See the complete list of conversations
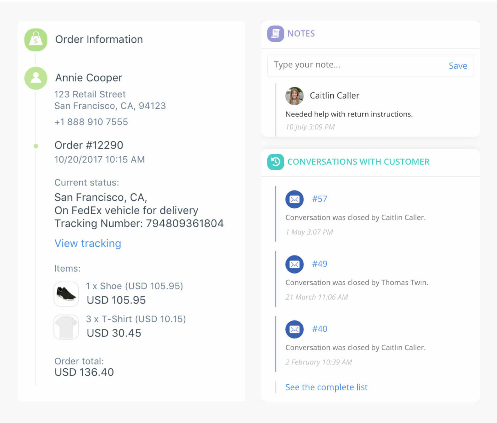The image size is (497, 423). (326, 387)
